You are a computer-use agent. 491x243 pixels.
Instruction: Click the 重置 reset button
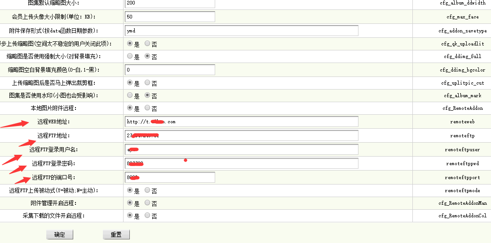116,234
